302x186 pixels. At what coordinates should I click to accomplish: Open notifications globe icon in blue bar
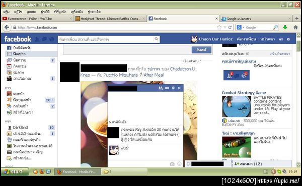click(x=52, y=39)
